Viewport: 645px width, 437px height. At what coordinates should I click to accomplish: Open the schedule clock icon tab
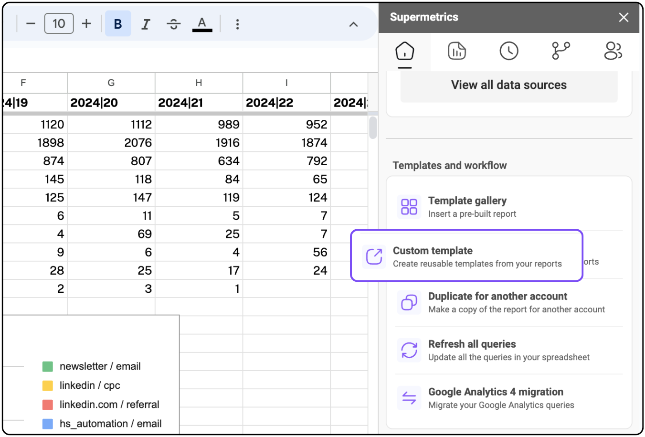pyautogui.click(x=509, y=51)
